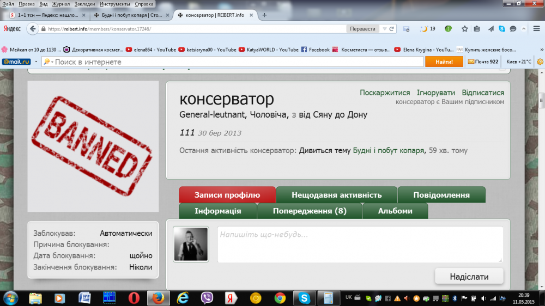Open the File Explorer folder taskbar icon
The width and height of the screenshot is (545, 306).
point(35,298)
